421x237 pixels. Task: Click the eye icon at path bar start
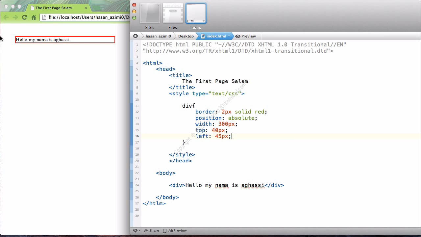[136, 36]
